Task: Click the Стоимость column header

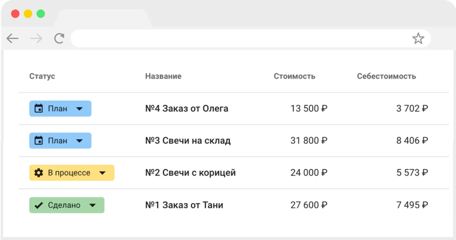Action: coord(295,76)
